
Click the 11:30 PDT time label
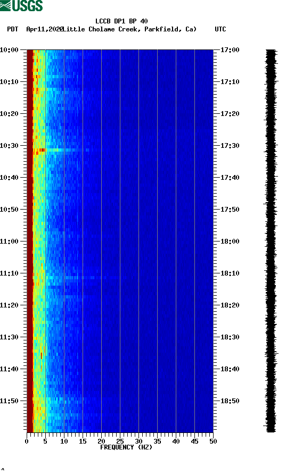[9, 337]
